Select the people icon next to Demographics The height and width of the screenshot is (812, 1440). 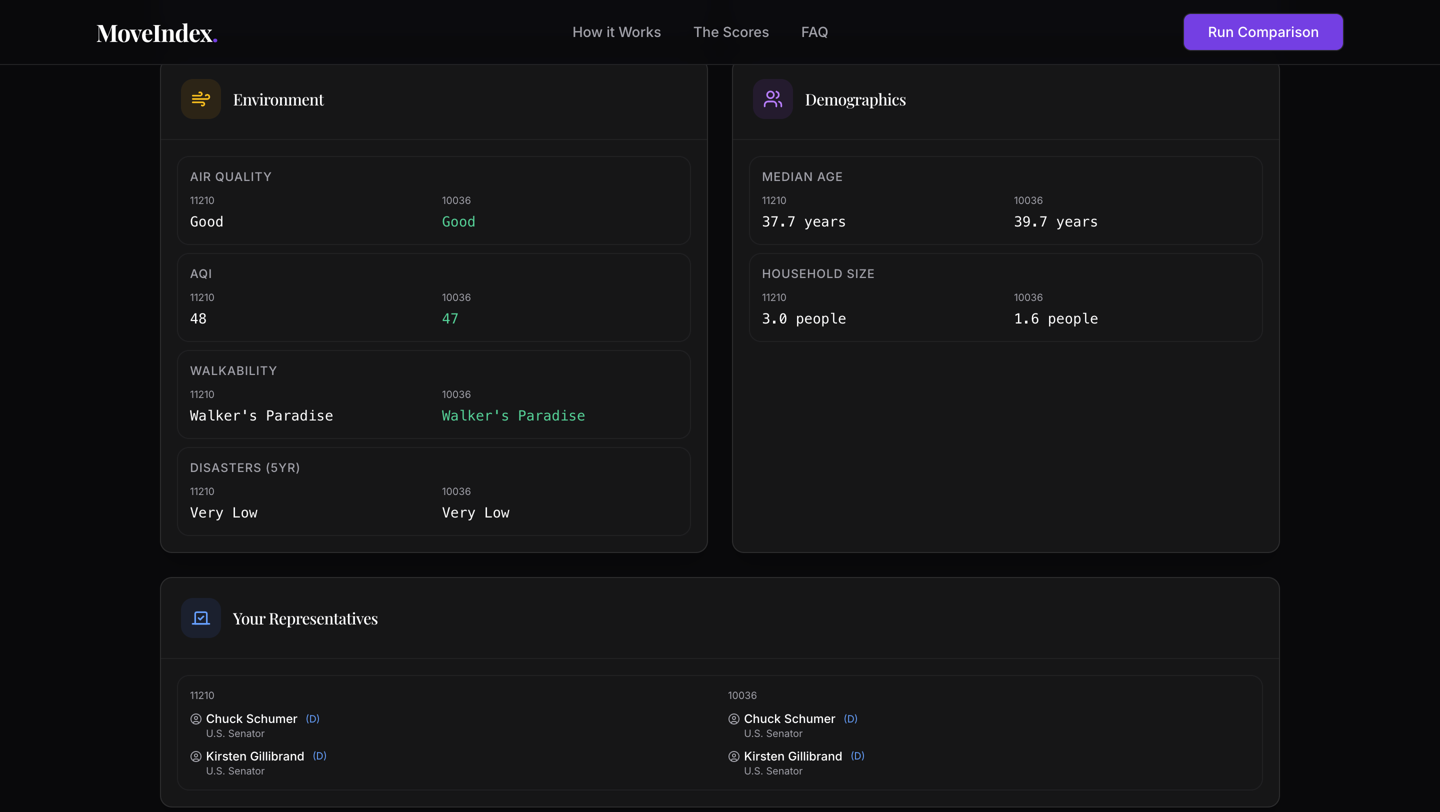point(773,98)
